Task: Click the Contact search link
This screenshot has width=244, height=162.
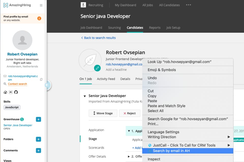Action: tap(17, 84)
